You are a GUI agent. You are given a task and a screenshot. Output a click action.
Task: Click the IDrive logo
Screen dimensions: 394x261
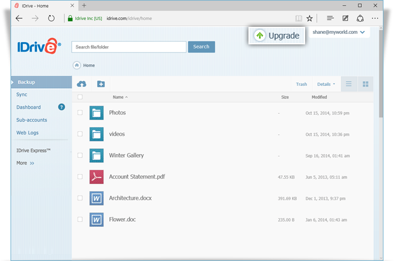click(39, 46)
